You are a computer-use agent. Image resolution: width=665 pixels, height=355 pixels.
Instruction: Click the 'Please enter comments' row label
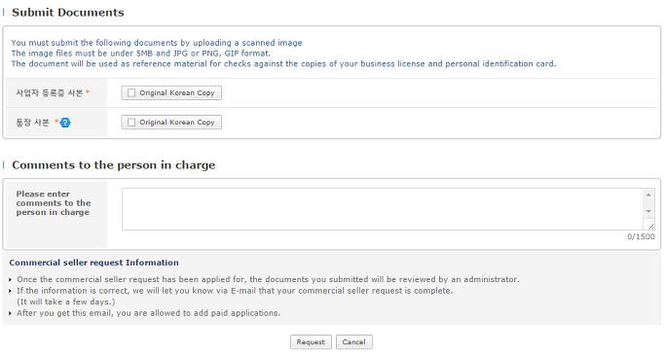tap(54, 203)
